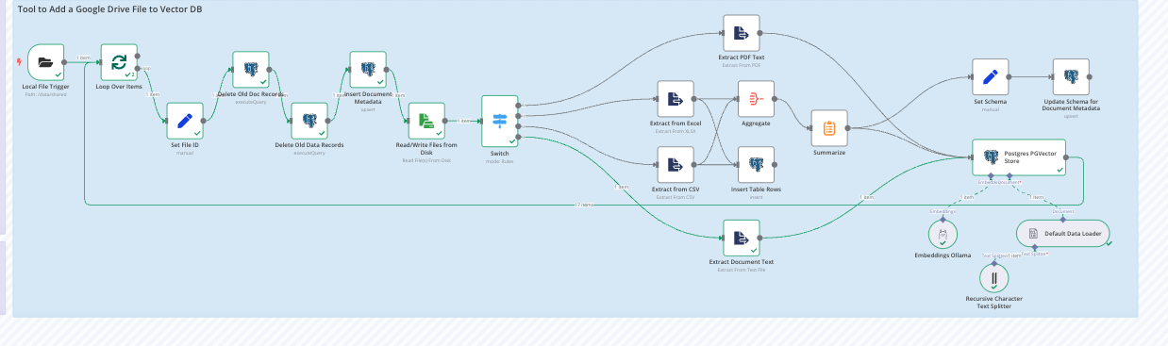Viewport: 1168px width, 346px height.
Task: Select the Set Schema node
Action: [x=991, y=77]
